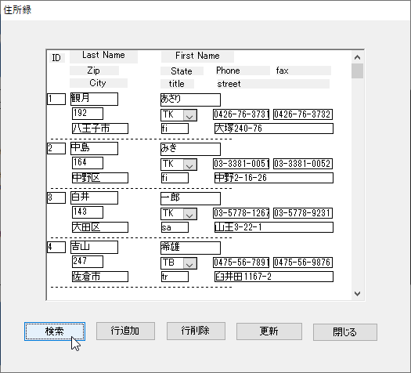
Task: Click the First Name field containing みき
Action: [x=190, y=149]
